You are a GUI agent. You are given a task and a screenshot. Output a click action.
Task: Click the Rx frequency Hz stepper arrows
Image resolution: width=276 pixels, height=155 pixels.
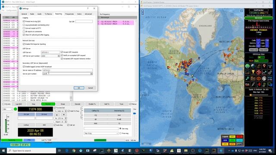click(66, 118)
